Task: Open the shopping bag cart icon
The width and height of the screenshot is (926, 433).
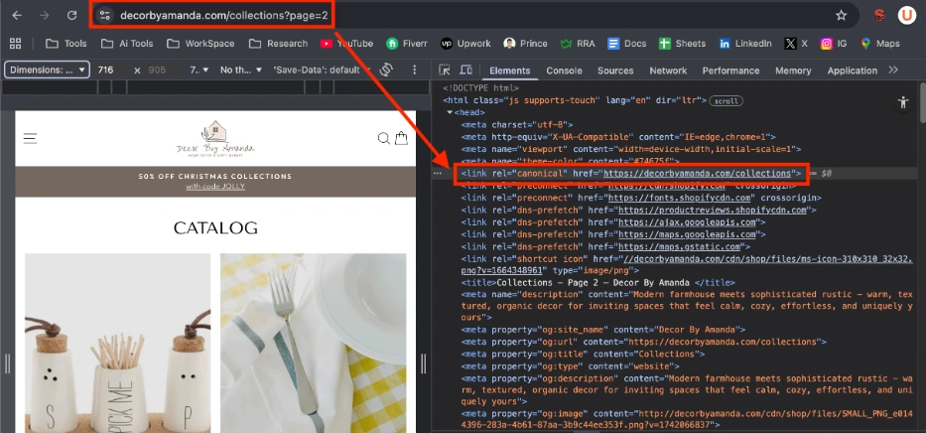Action: [401, 139]
